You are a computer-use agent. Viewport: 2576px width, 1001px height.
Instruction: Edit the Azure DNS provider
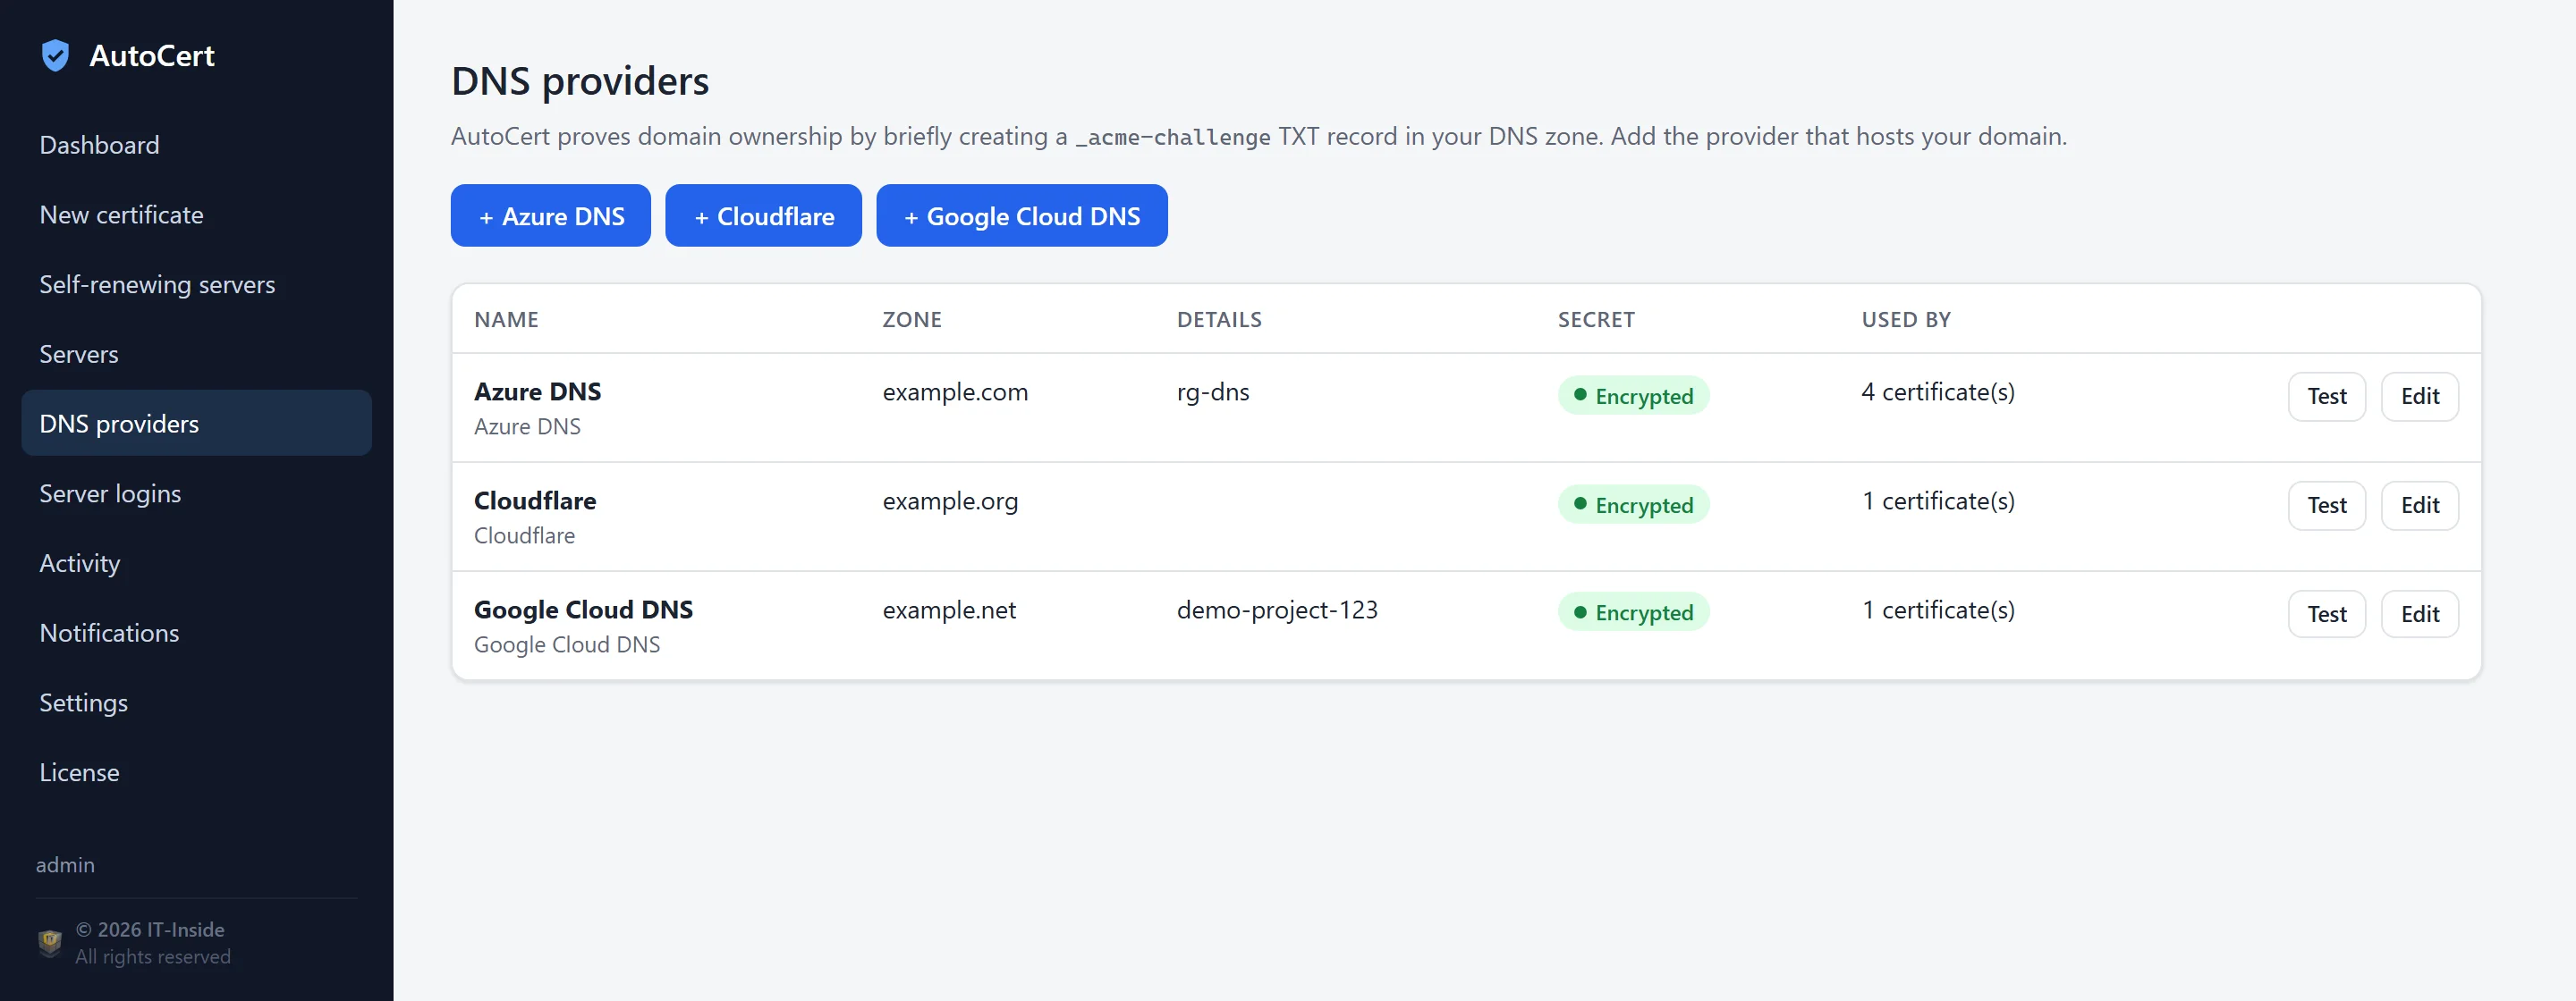[x=2419, y=397]
